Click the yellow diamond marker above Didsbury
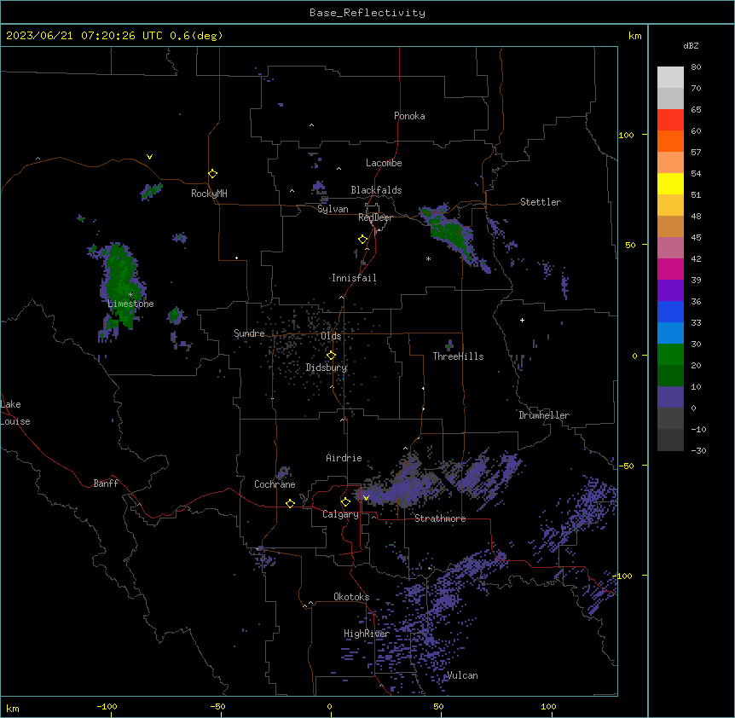The height and width of the screenshot is (718, 735). click(x=331, y=356)
